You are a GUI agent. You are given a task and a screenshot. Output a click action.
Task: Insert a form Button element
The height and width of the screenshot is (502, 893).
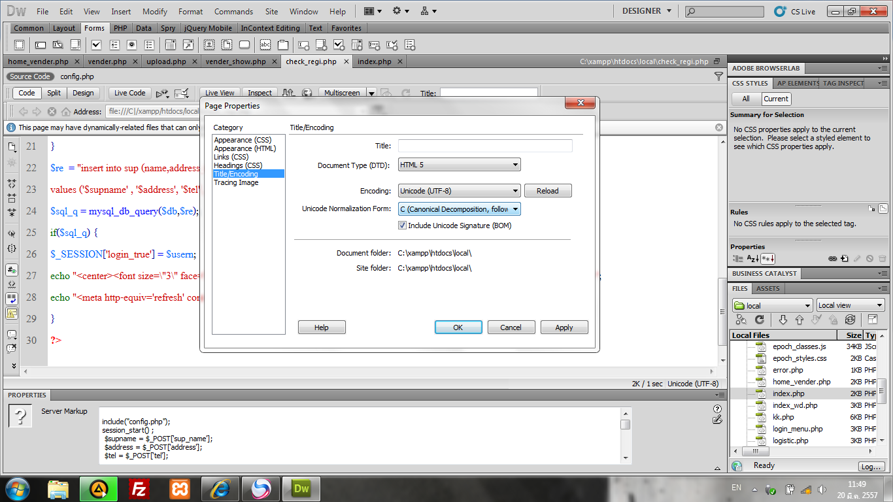[244, 45]
